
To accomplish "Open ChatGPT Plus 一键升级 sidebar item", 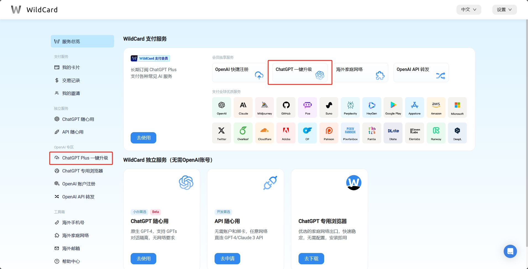I will click(x=82, y=158).
